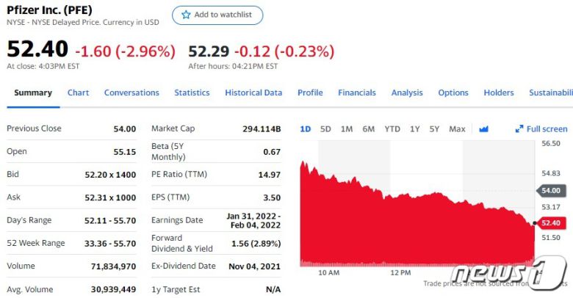Open the Conversations tab
This screenshot has height=298, width=573.
tap(131, 93)
